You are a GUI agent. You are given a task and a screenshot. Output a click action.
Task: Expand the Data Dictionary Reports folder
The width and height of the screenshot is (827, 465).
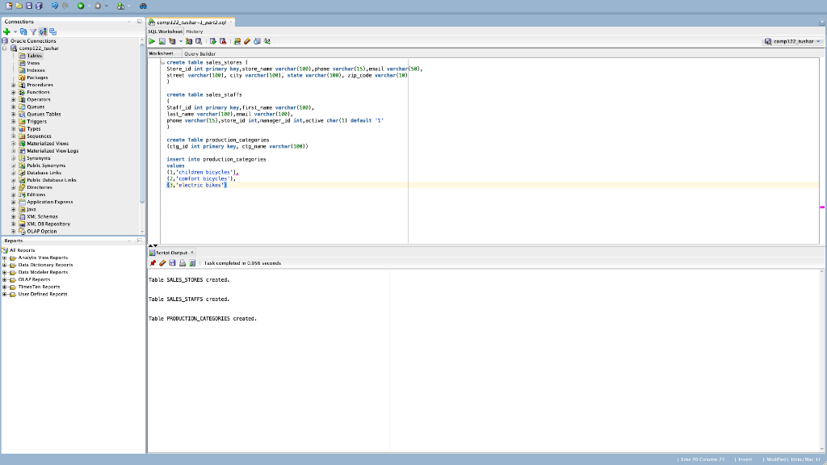5,265
